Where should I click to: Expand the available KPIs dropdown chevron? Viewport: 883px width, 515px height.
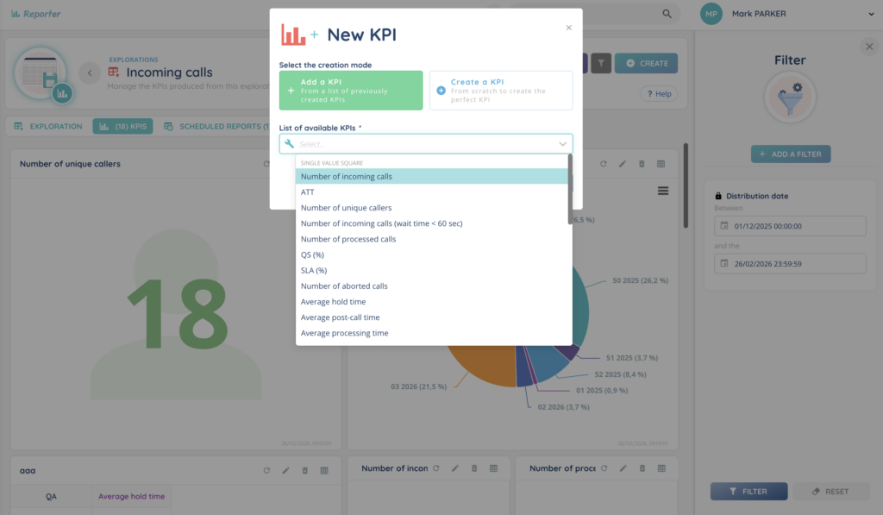point(562,144)
